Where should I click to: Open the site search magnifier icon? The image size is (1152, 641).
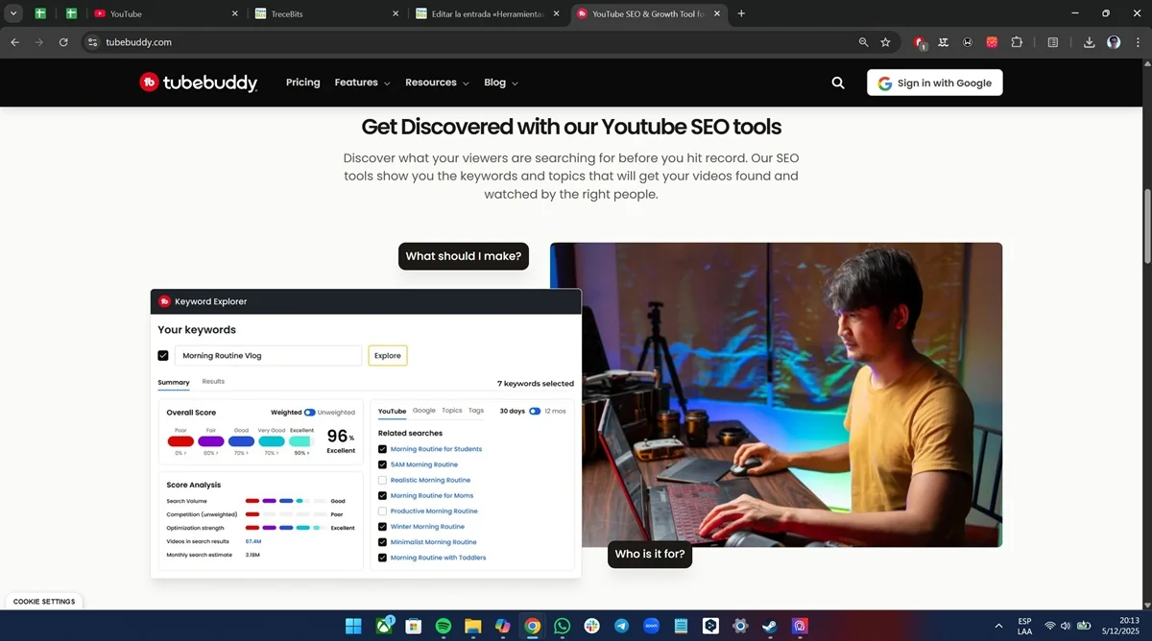(x=837, y=83)
